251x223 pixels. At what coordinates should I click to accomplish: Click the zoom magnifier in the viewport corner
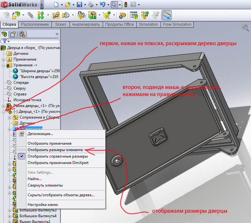coord(245,28)
